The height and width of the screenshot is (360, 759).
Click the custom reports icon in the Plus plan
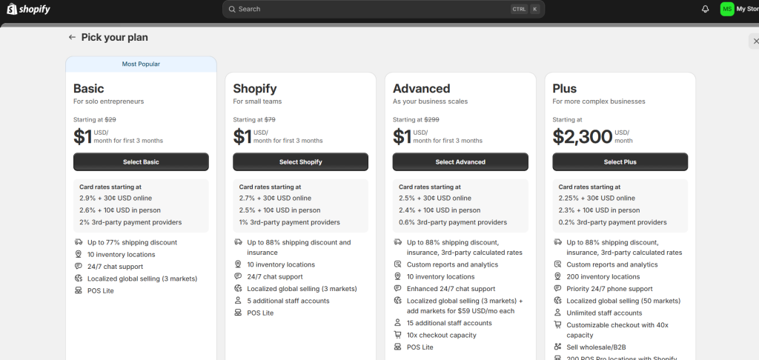pyautogui.click(x=557, y=264)
